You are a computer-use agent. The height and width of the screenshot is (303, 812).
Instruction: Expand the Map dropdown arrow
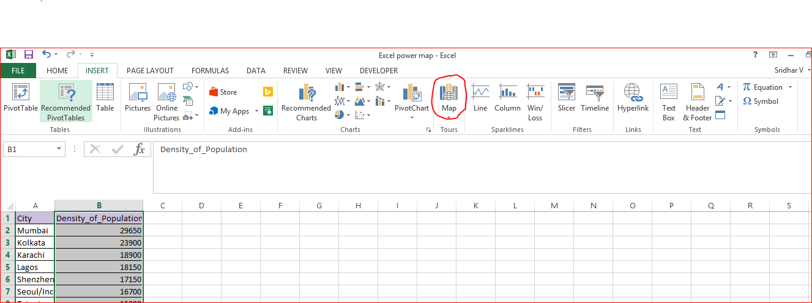tap(449, 116)
